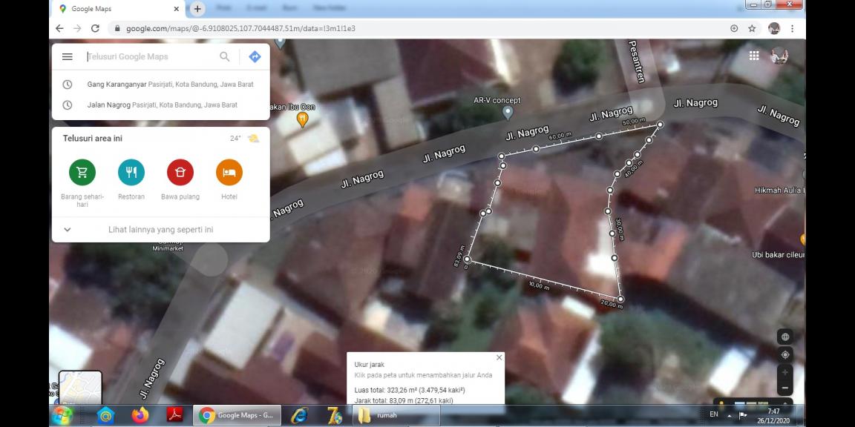The height and width of the screenshot is (427, 855).
Task: Click the my location crosshair icon
Action: coord(785,354)
